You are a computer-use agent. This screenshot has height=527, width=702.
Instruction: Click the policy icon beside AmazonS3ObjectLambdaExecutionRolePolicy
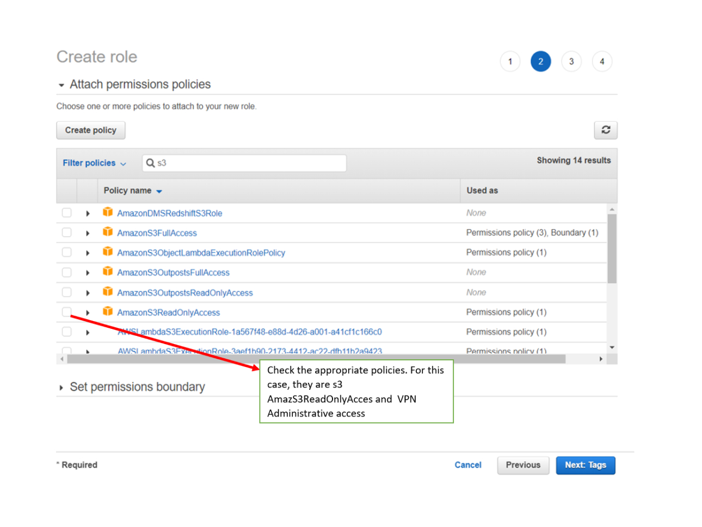[x=108, y=252]
